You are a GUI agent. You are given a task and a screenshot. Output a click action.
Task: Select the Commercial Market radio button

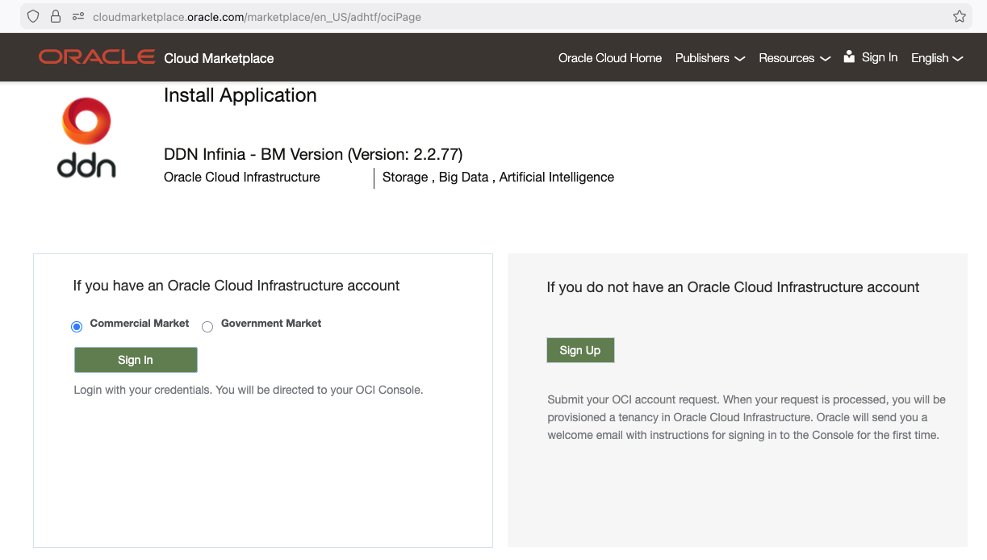(x=77, y=327)
